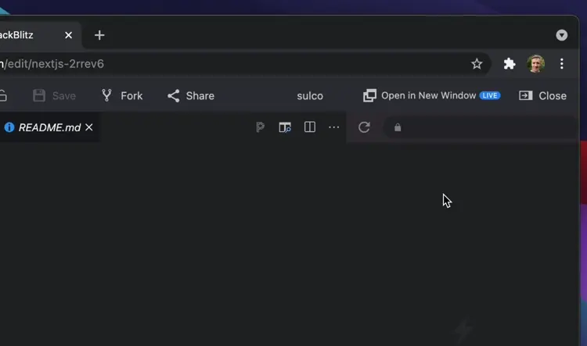The image size is (587, 346).
Task: Reload the preview pane
Action: click(x=364, y=127)
